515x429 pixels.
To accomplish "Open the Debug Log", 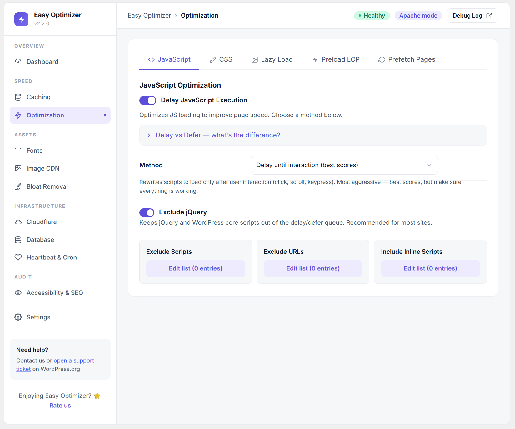I will point(472,16).
